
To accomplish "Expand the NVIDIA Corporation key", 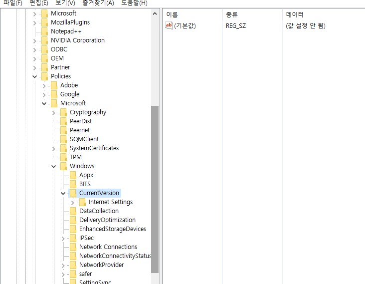I will (35, 41).
